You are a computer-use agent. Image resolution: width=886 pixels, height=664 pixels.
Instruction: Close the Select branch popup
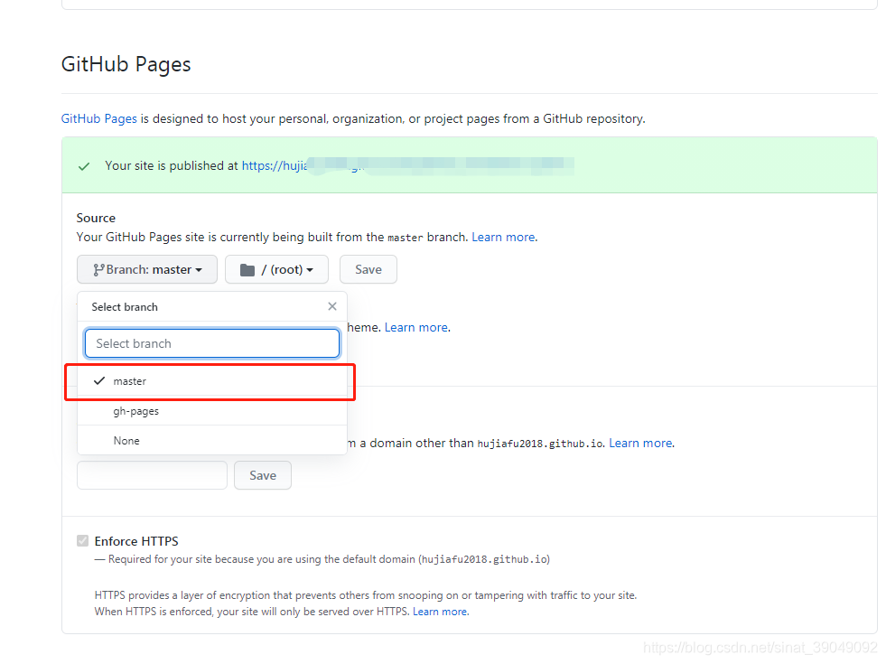point(332,306)
